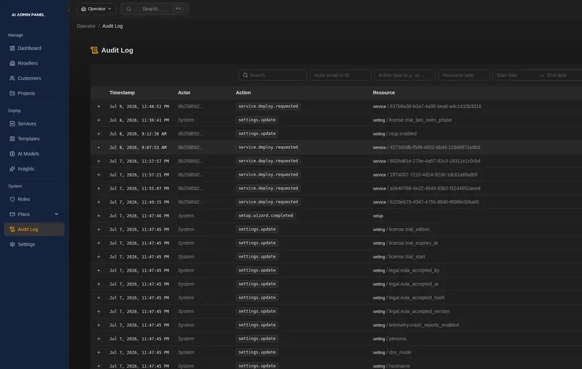Click the Operator breadcrumb link
582x369 pixels.
(86, 26)
